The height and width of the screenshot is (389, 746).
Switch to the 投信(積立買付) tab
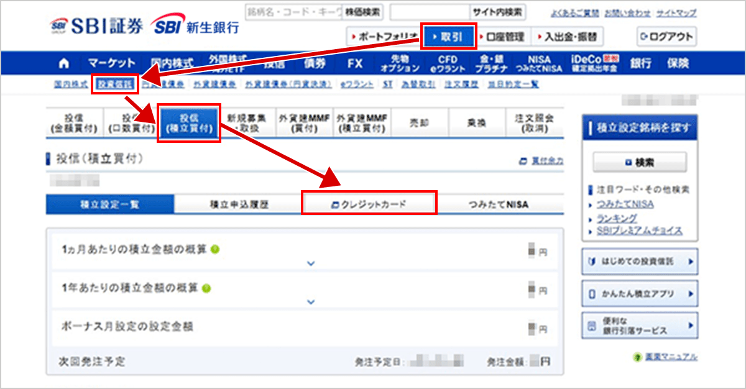tap(188, 124)
